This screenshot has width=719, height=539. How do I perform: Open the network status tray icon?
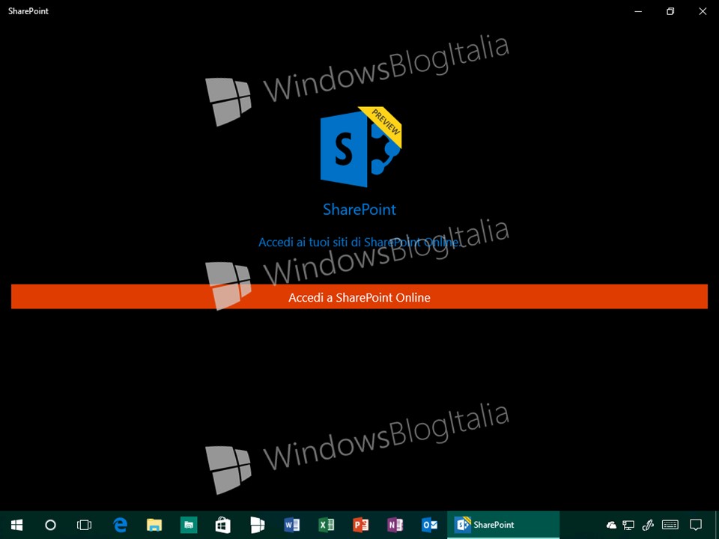(628, 526)
